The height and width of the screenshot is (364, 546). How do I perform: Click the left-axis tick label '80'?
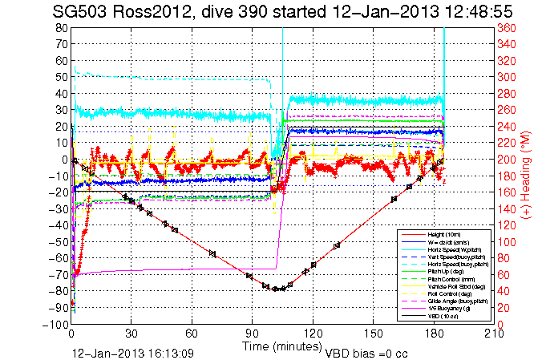[x=62, y=27]
